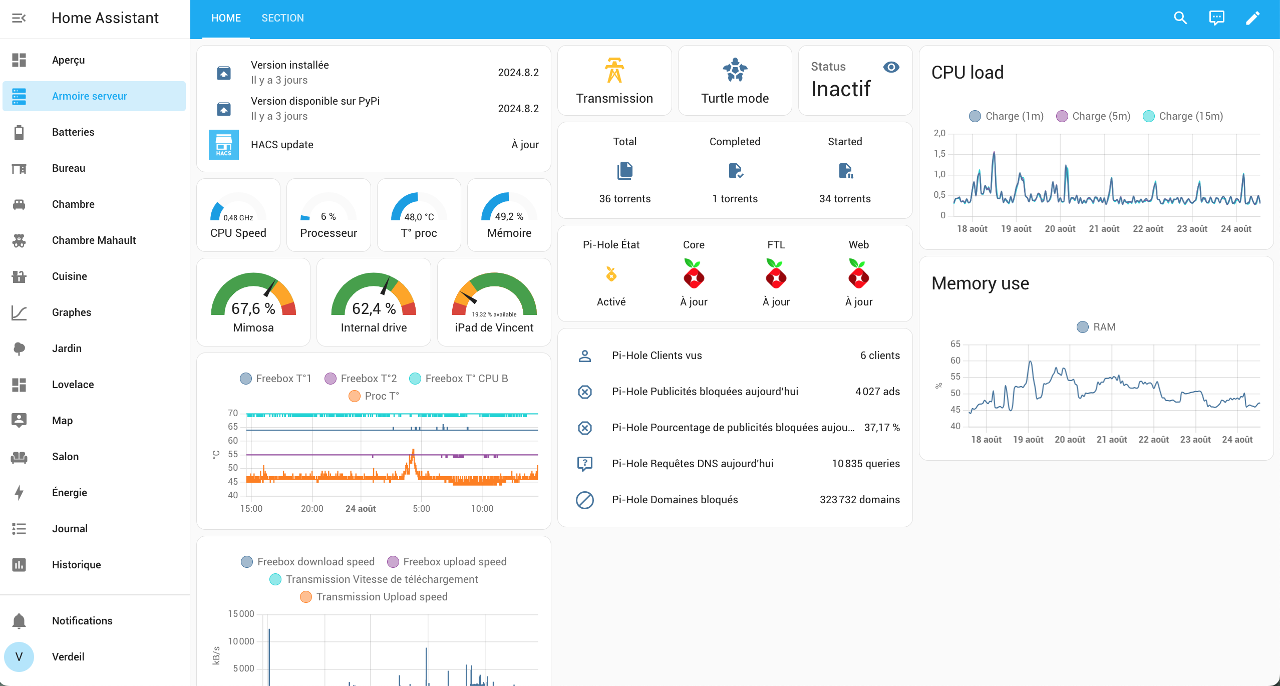This screenshot has width=1280, height=686.
Task: Toggle Freebox upload speed legend
Action: (x=447, y=562)
